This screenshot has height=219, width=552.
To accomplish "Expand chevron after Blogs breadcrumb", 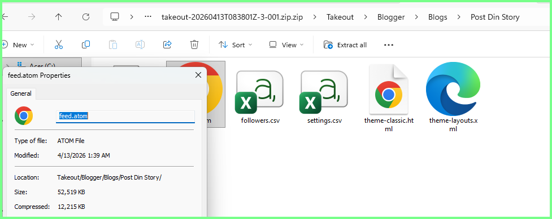I will (459, 17).
